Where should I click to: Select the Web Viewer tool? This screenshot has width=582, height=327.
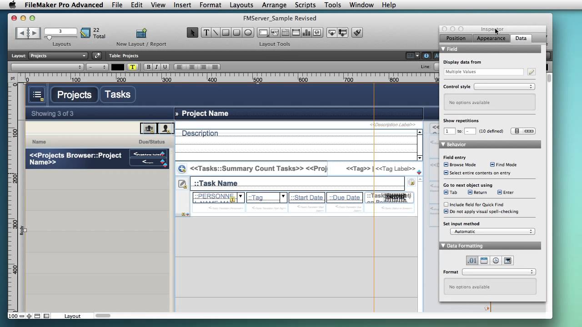[x=317, y=33]
